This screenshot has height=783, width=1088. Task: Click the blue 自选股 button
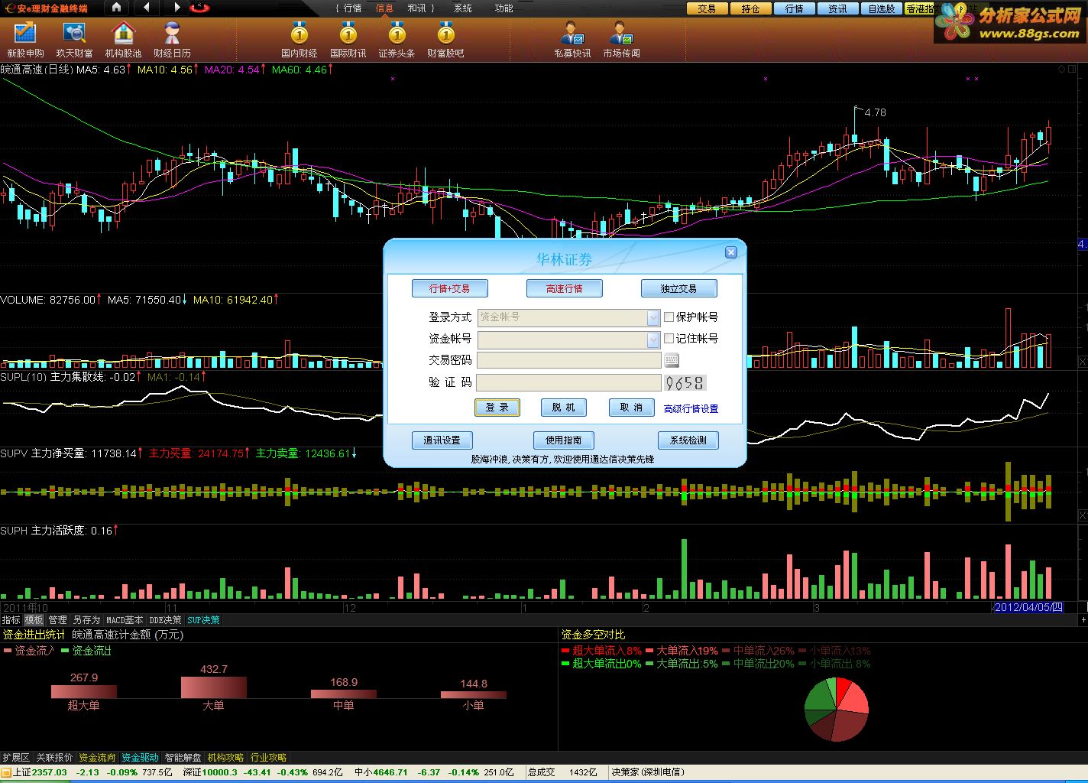point(881,8)
